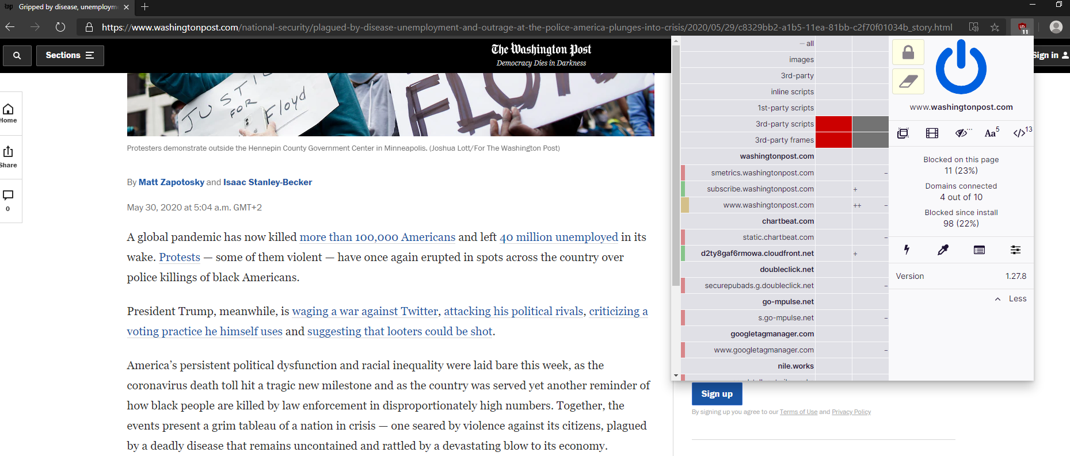Viewport: 1070px width, 456px height.
Task: Click the Share sidebar icon
Action: pyautogui.click(x=9, y=157)
